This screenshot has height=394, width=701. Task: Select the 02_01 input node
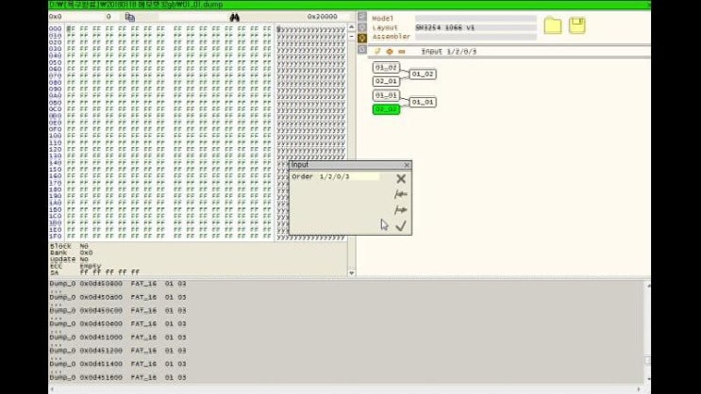(x=386, y=81)
